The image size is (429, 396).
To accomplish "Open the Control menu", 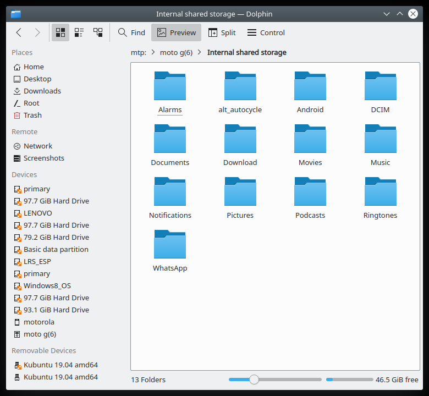I will point(266,32).
